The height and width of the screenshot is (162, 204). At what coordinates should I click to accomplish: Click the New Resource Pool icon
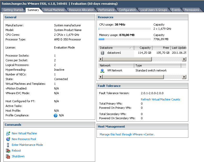[x=8, y=139]
